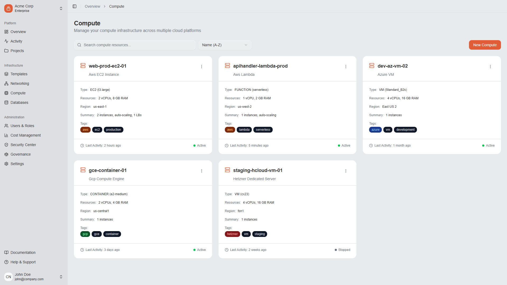Open the Documentation link
The height and width of the screenshot is (285, 507).
tap(23, 253)
